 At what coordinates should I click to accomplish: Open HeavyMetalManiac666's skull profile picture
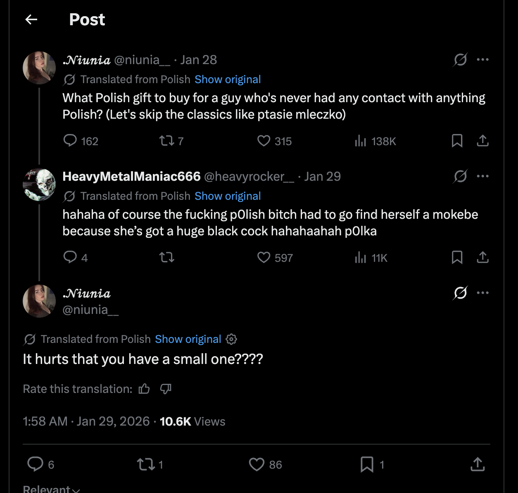coord(39,184)
